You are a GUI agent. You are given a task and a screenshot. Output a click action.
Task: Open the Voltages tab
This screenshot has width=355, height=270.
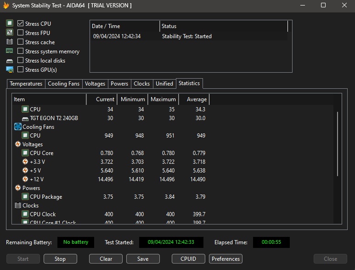pos(95,84)
